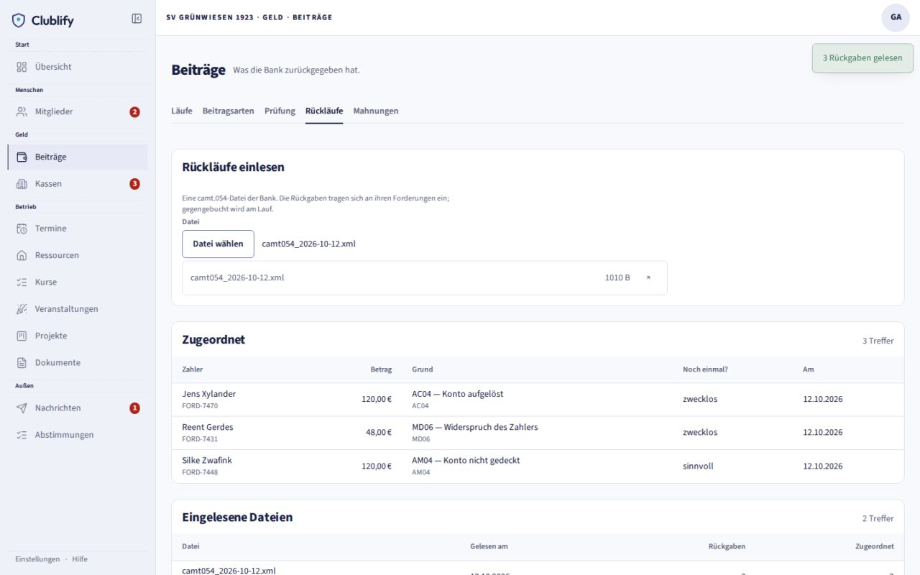
Task: Switch to the Läufe tab
Action: click(182, 111)
